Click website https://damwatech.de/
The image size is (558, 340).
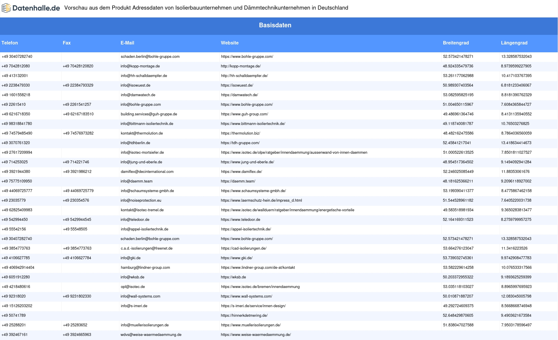coord(239,95)
